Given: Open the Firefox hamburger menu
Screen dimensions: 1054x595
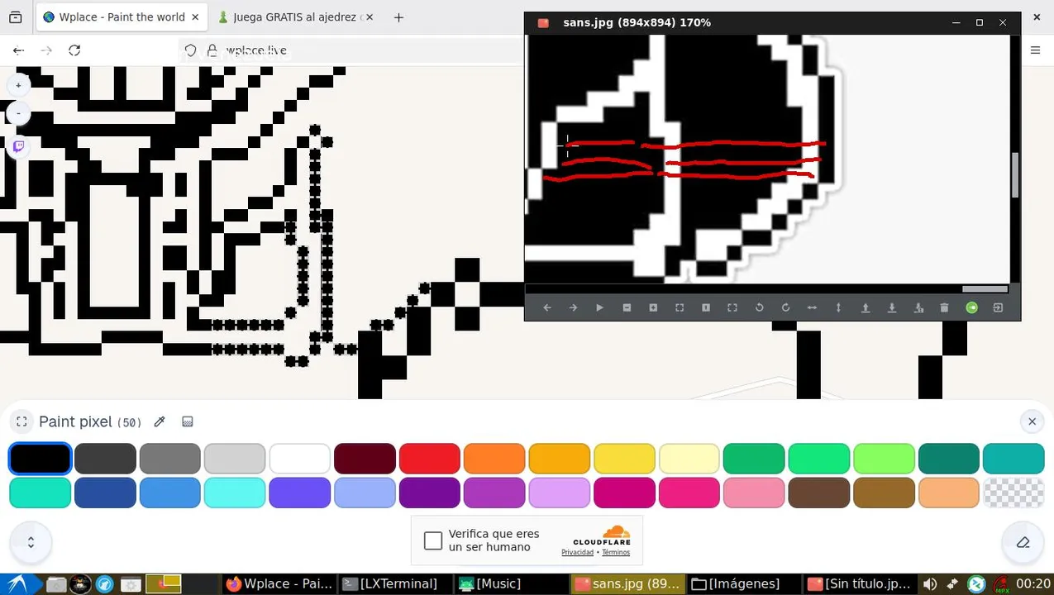Looking at the screenshot, I should 1035,50.
